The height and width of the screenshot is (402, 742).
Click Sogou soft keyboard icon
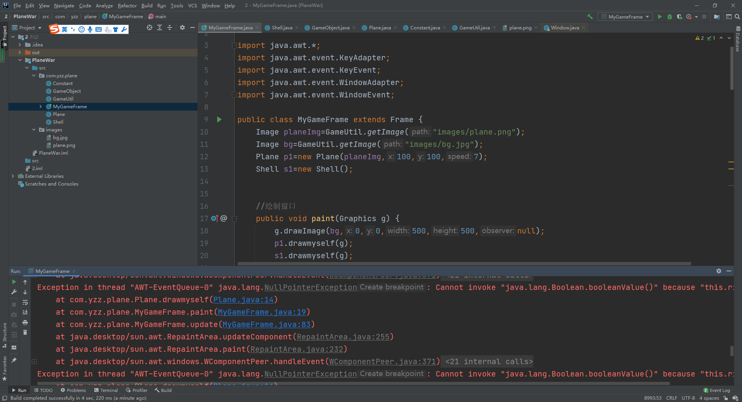pos(99,29)
